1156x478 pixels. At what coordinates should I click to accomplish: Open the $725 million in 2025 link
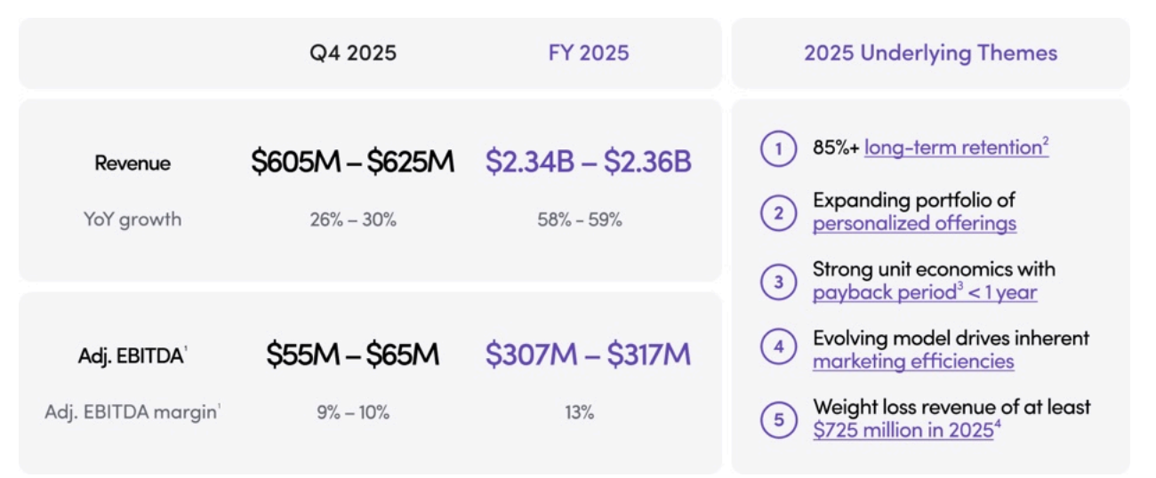(903, 431)
